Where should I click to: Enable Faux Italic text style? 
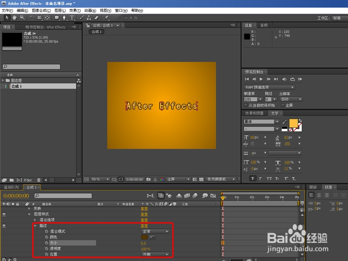260,178
